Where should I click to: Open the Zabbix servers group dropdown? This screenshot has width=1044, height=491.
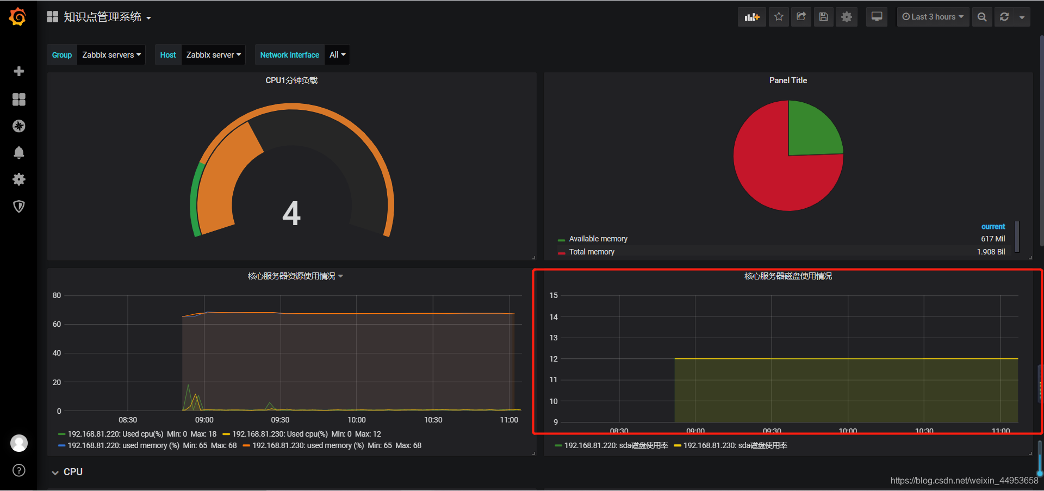(x=111, y=55)
